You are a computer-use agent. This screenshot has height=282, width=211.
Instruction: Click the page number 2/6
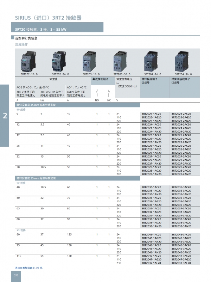[16, 275]
